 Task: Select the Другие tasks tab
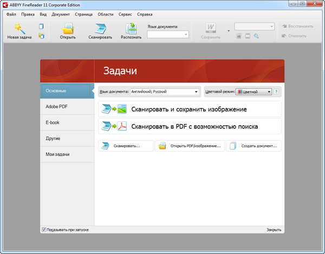67,139
